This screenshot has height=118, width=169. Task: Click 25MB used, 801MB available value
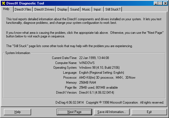99,88
